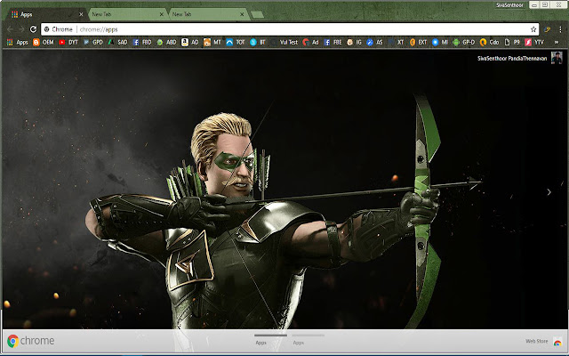This screenshot has width=569, height=356.
Task: Open the ABD bookmark
Action: [166, 42]
